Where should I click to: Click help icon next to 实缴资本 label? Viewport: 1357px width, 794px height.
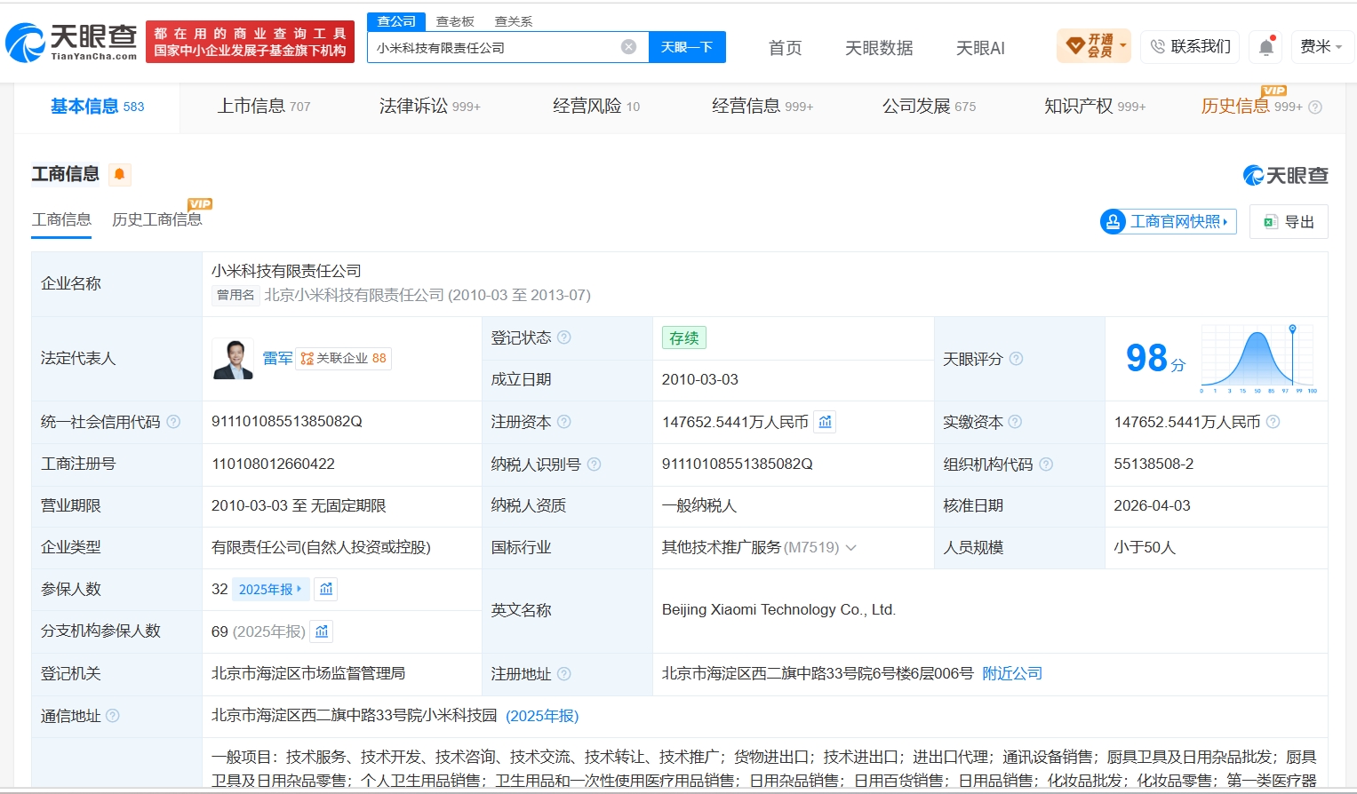coord(1015,422)
